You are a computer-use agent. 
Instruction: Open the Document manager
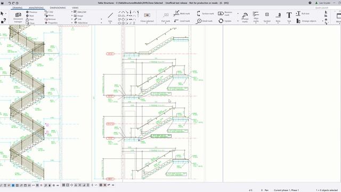(x=18, y=17)
